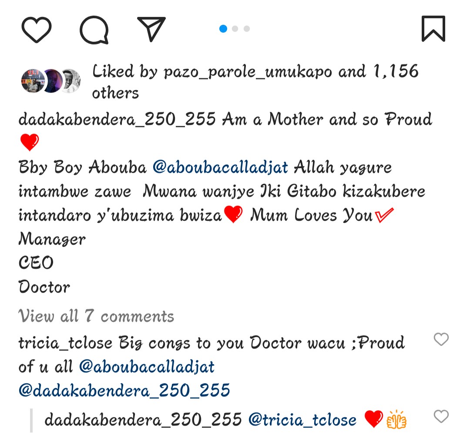470x433 pixels.
Task: Tap @dadakabendera_250_255 mention in tricia's comment
Action: coord(124,390)
